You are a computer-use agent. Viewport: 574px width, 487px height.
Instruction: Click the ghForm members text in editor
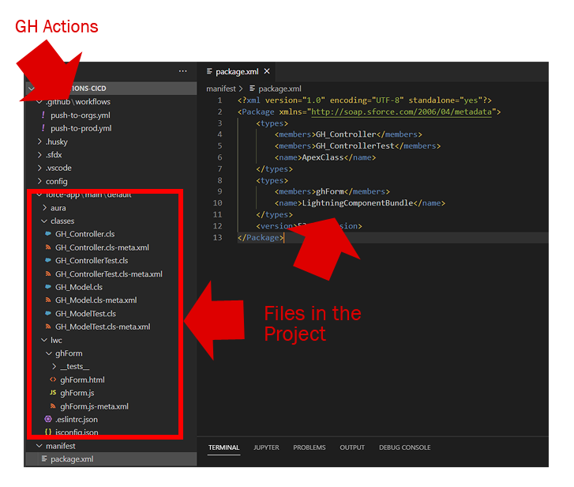point(329,191)
